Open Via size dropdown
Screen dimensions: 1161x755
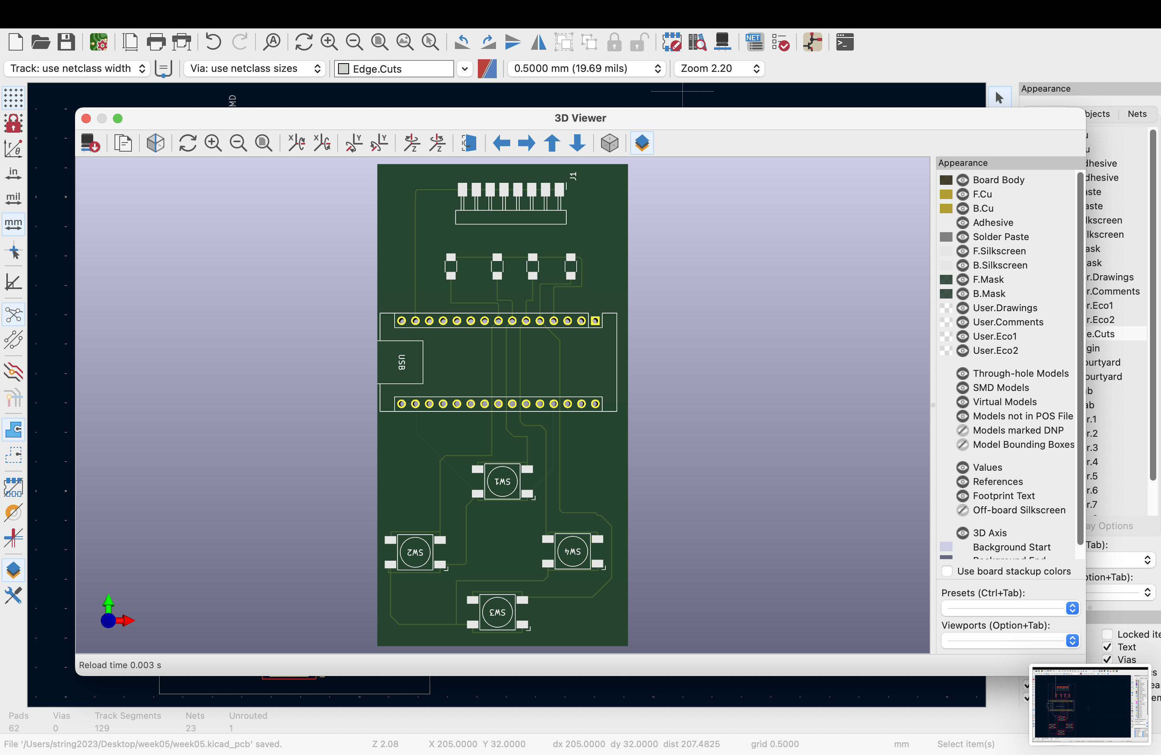tap(255, 68)
